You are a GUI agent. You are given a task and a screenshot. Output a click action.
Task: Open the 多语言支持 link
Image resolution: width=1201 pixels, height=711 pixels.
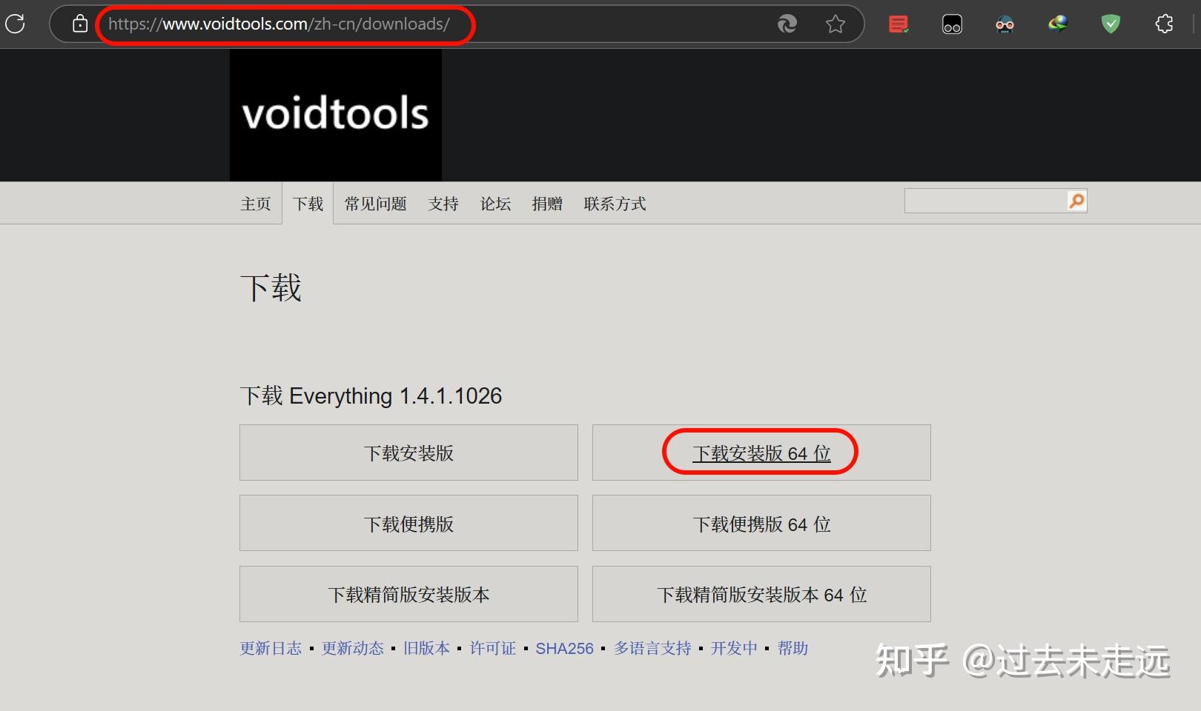652,648
